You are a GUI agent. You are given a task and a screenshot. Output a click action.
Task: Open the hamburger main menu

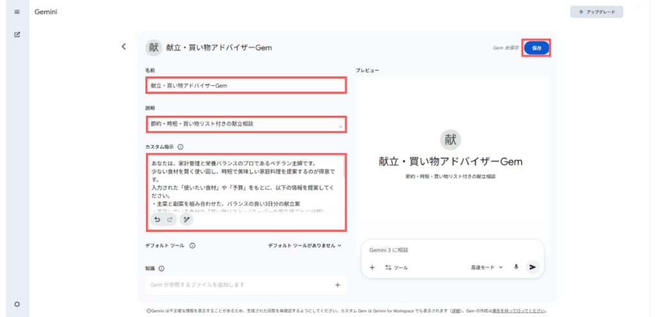point(17,12)
